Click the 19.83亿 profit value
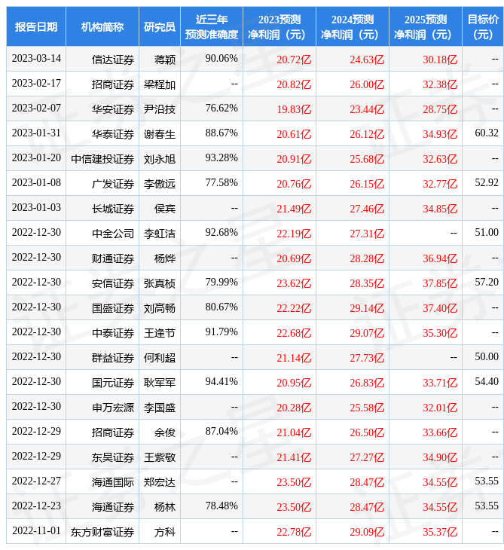 [294, 109]
